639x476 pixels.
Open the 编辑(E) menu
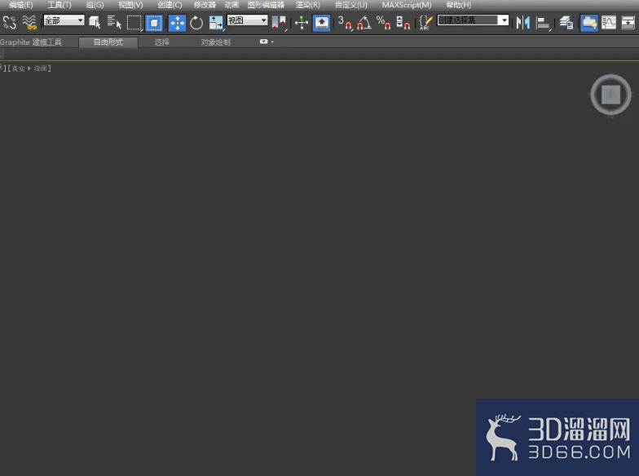click(x=21, y=5)
